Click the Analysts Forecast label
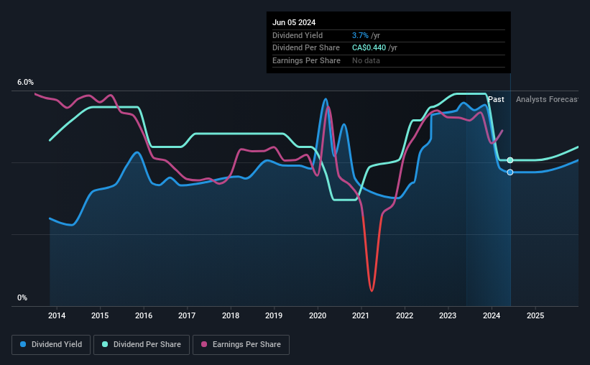Screen dimensions: 590x365 pyautogui.click(x=547, y=99)
